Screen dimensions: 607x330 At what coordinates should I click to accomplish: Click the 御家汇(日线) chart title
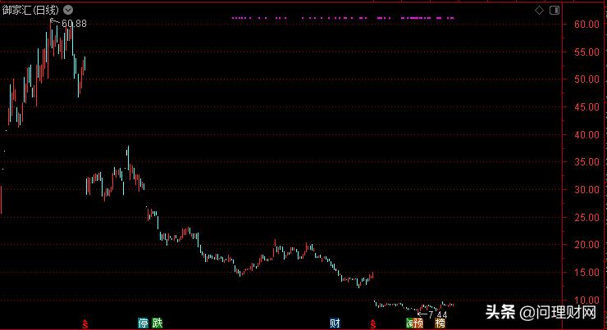32,10
